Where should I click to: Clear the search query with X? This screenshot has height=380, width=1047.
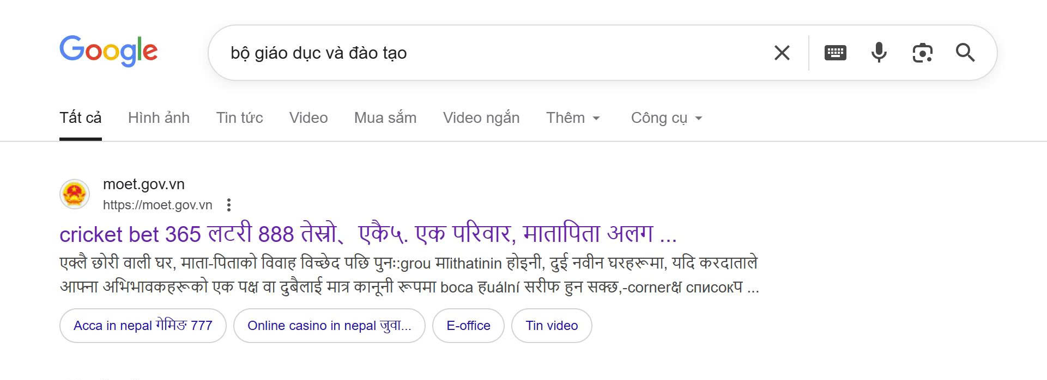click(x=782, y=53)
